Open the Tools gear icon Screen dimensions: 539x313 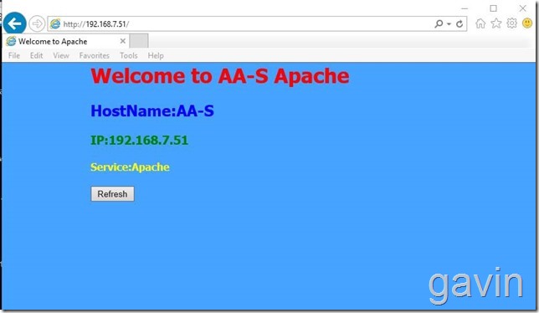pos(512,23)
